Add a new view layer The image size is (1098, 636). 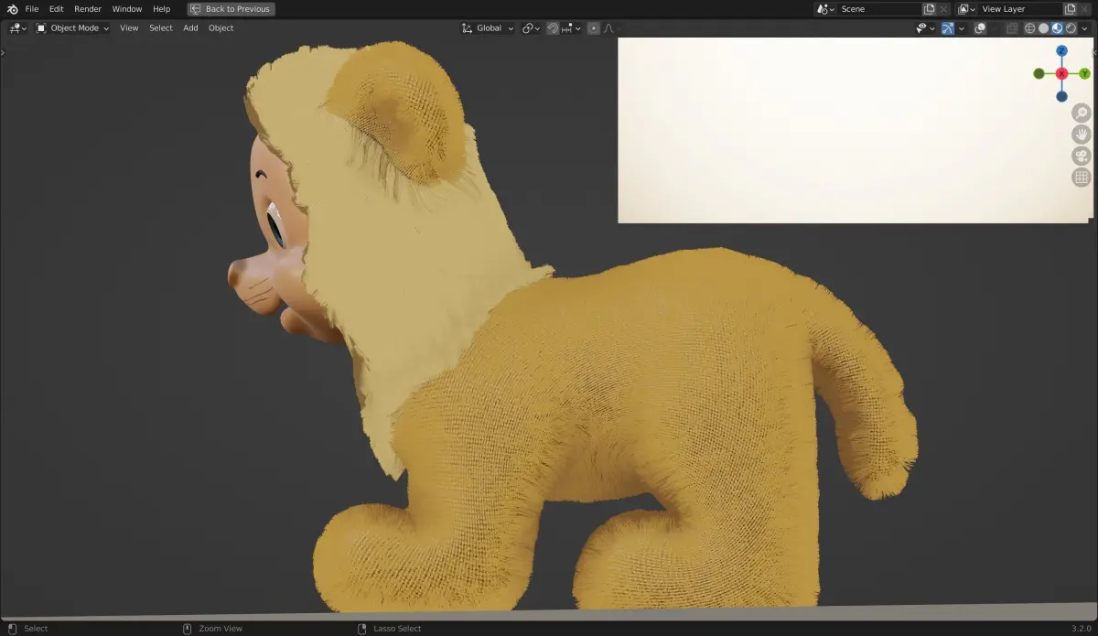1070,9
